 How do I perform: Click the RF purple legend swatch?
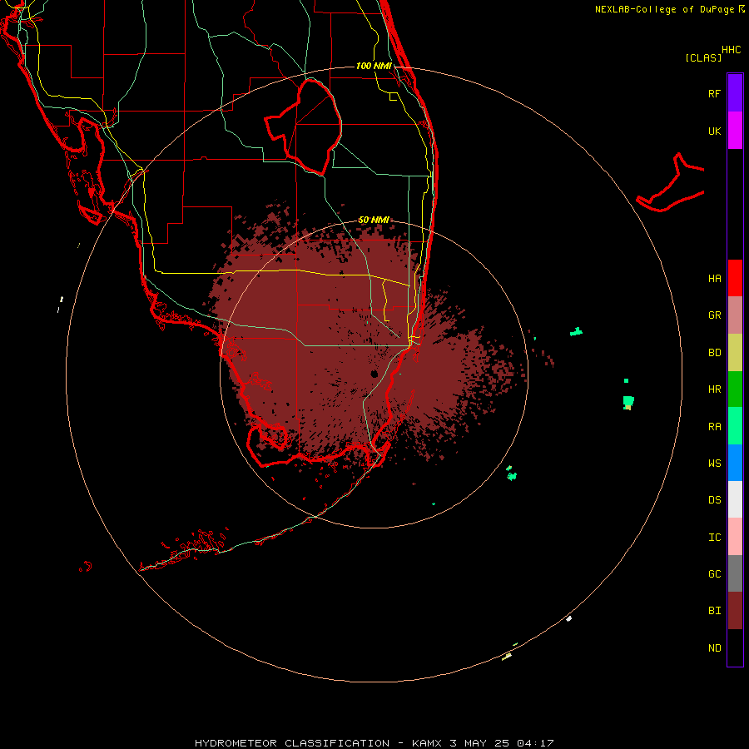tap(735, 92)
